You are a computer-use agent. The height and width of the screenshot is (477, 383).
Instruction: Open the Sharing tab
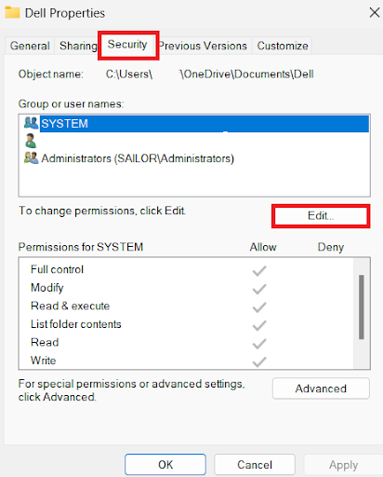pos(77,46)
